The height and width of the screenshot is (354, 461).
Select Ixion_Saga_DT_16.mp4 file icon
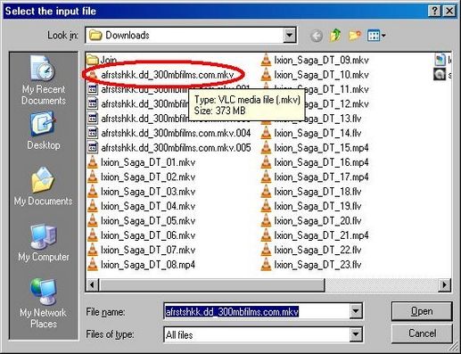click(x=266, y=162)
